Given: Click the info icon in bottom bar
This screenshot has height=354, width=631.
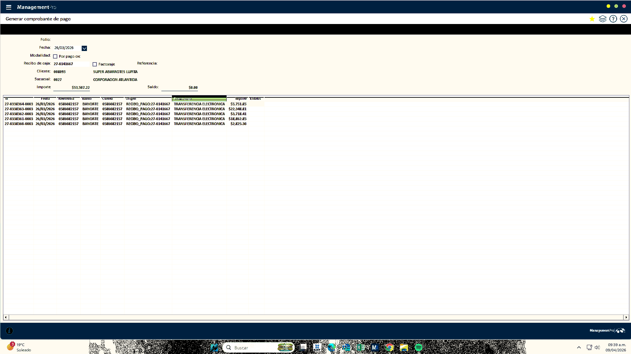Looking at the screenshot, I should (x=10, y=331).
